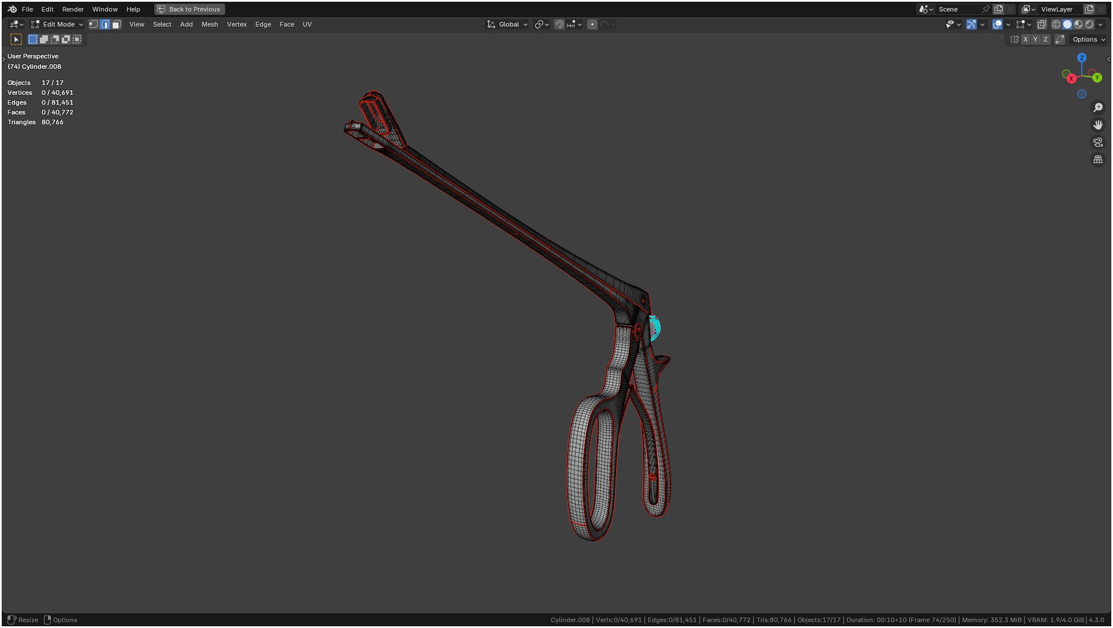This screenshot has width=1113, height=628.
Task: Toggle the camera view icon
Action: coord(1097,142)
